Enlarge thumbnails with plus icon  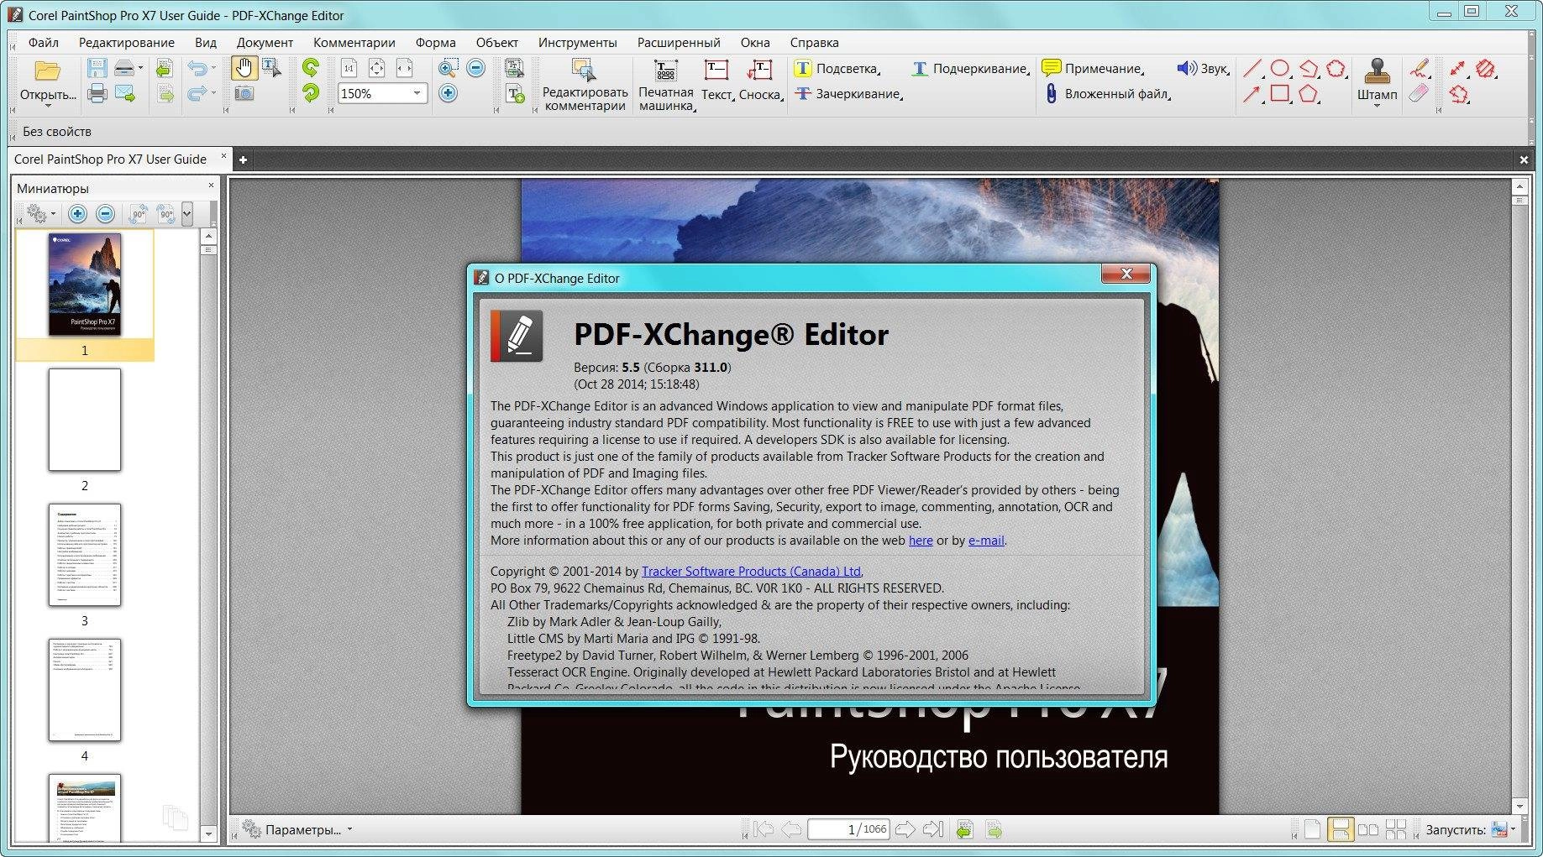point(78,214)
